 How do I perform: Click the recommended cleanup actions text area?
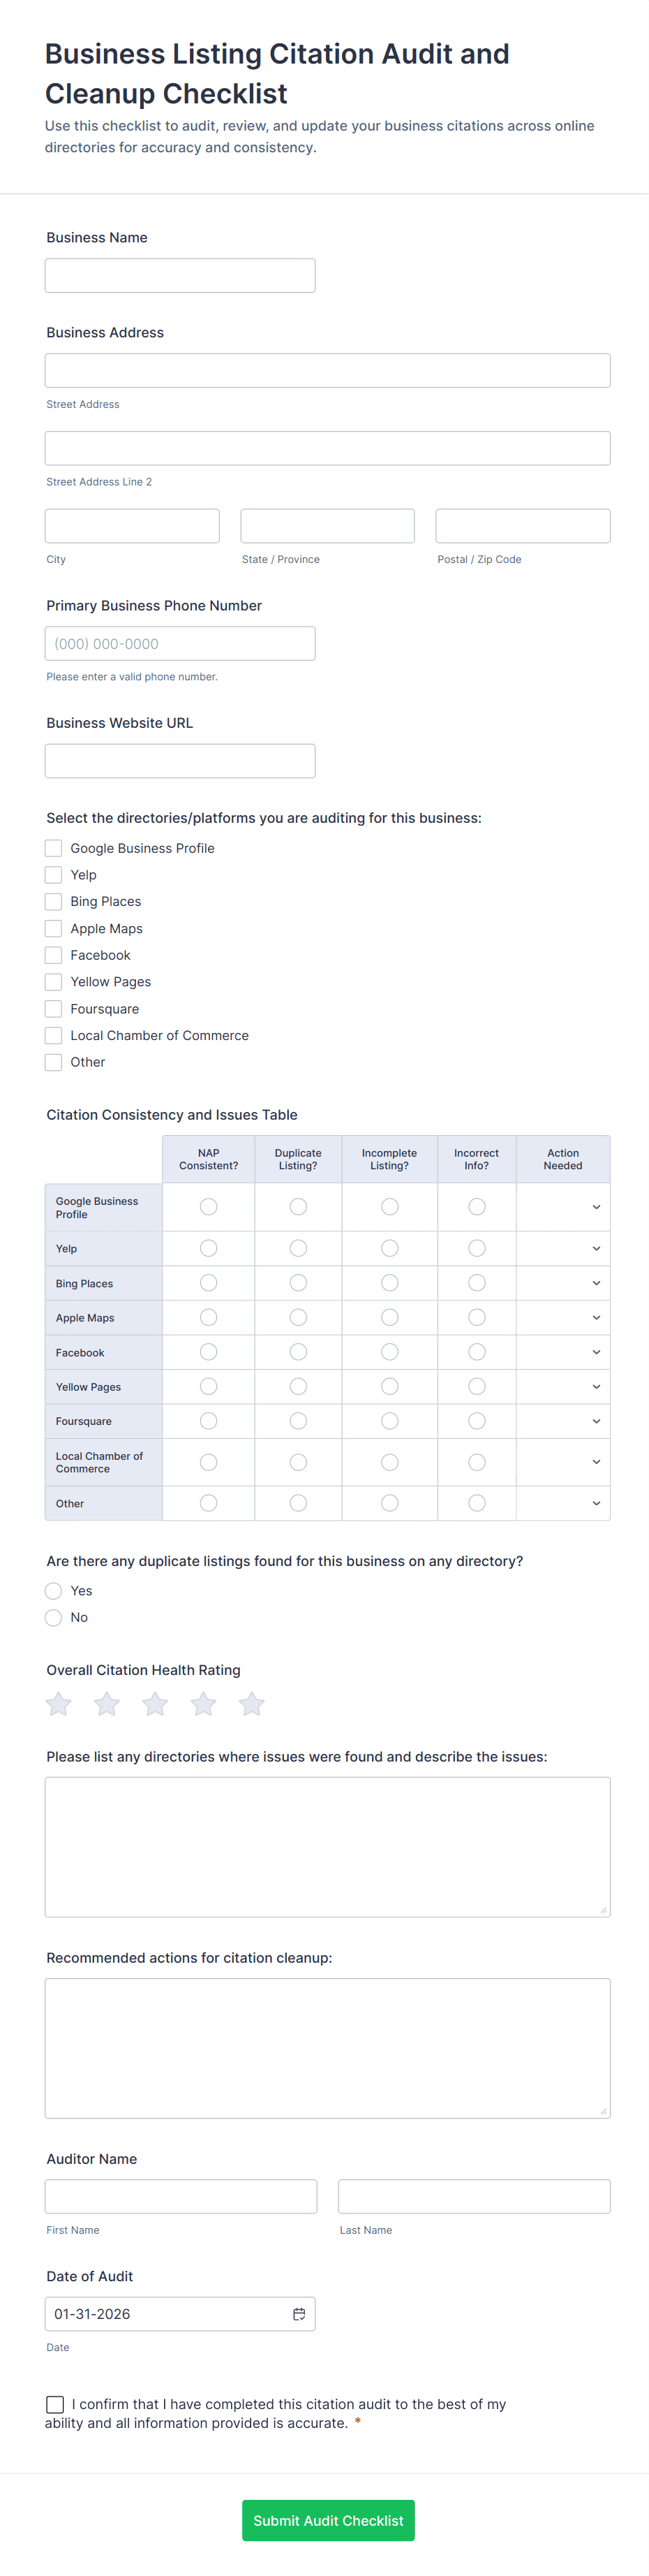tap(327, 2047)
